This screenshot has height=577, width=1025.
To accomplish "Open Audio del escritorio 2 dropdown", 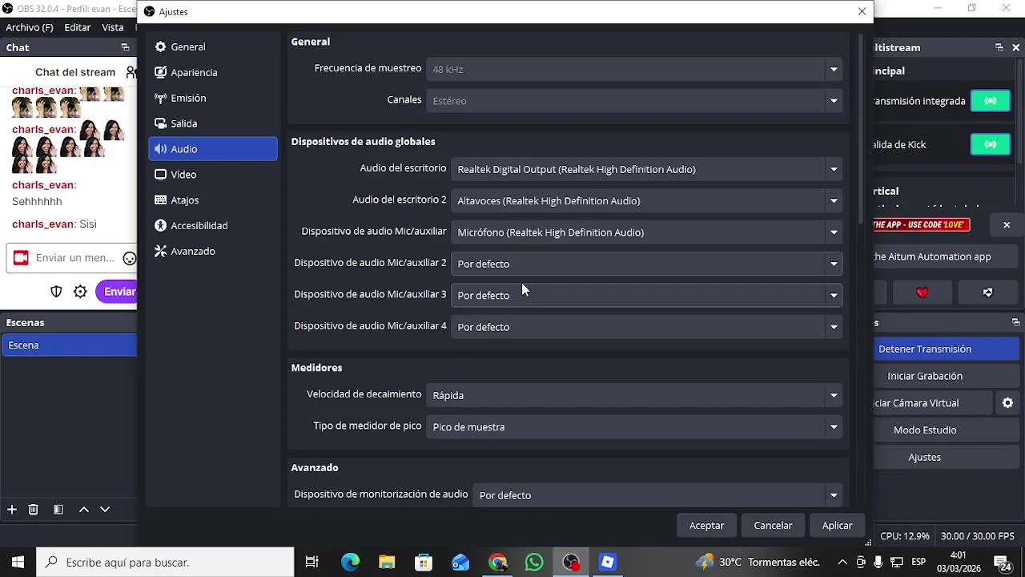I will click(x=646, y=200).
